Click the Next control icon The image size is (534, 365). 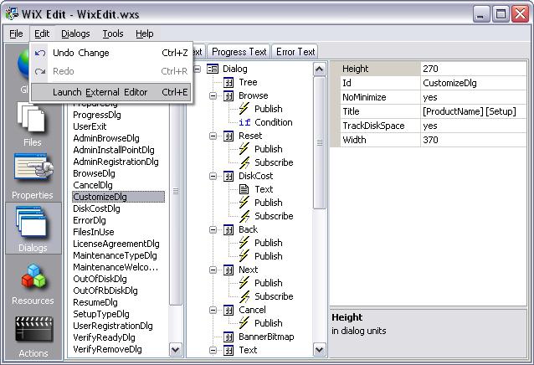228,270
